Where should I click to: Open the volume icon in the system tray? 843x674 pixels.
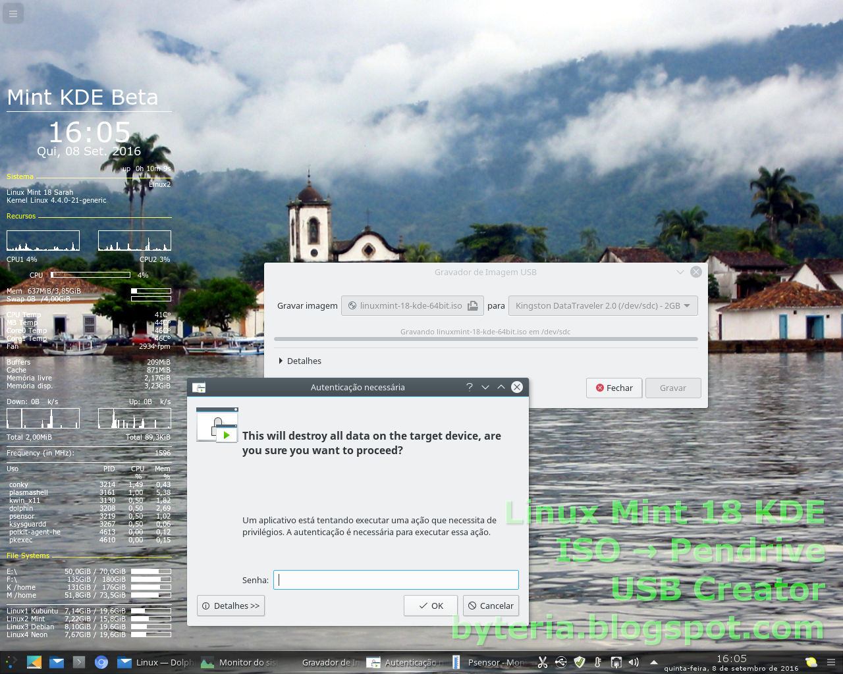633,662
